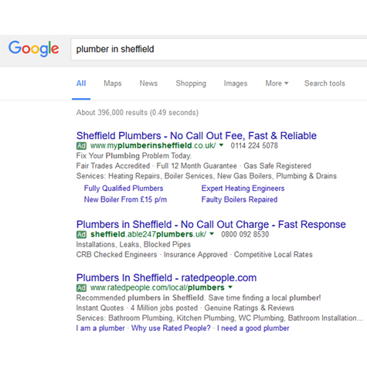Expand dropdown arrow after sheffield.able247plumbers.uk URL
367x367 pixels.
[212, 234]
